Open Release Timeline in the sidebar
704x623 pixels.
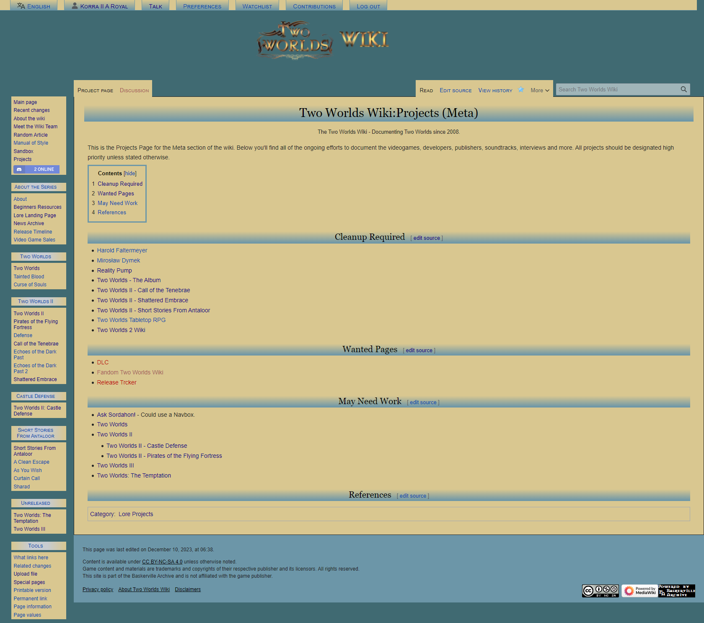[33, 232]
